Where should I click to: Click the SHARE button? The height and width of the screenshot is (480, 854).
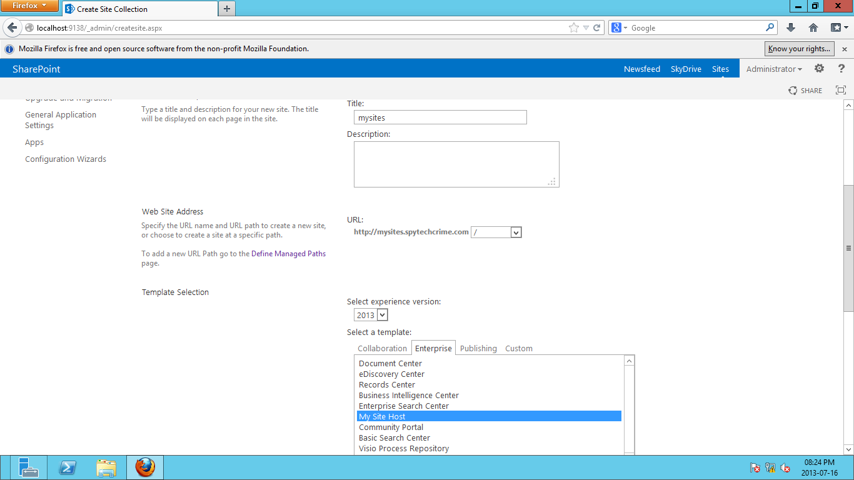(805, 91)
